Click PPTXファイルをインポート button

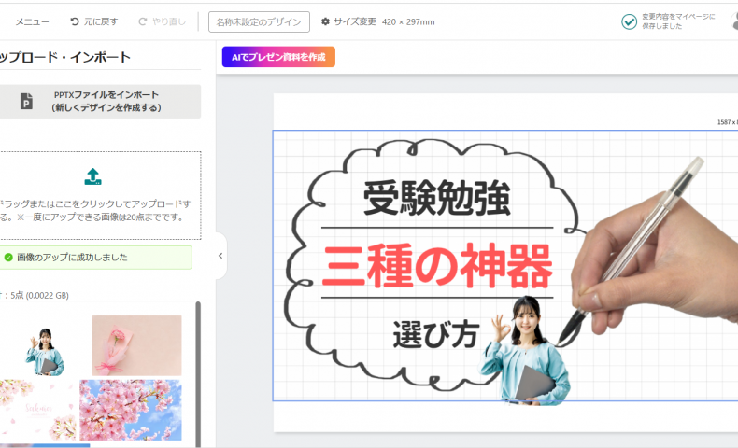point(100,101)
